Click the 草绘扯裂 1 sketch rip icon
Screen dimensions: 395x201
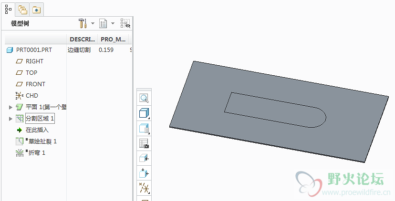point(20,141)
